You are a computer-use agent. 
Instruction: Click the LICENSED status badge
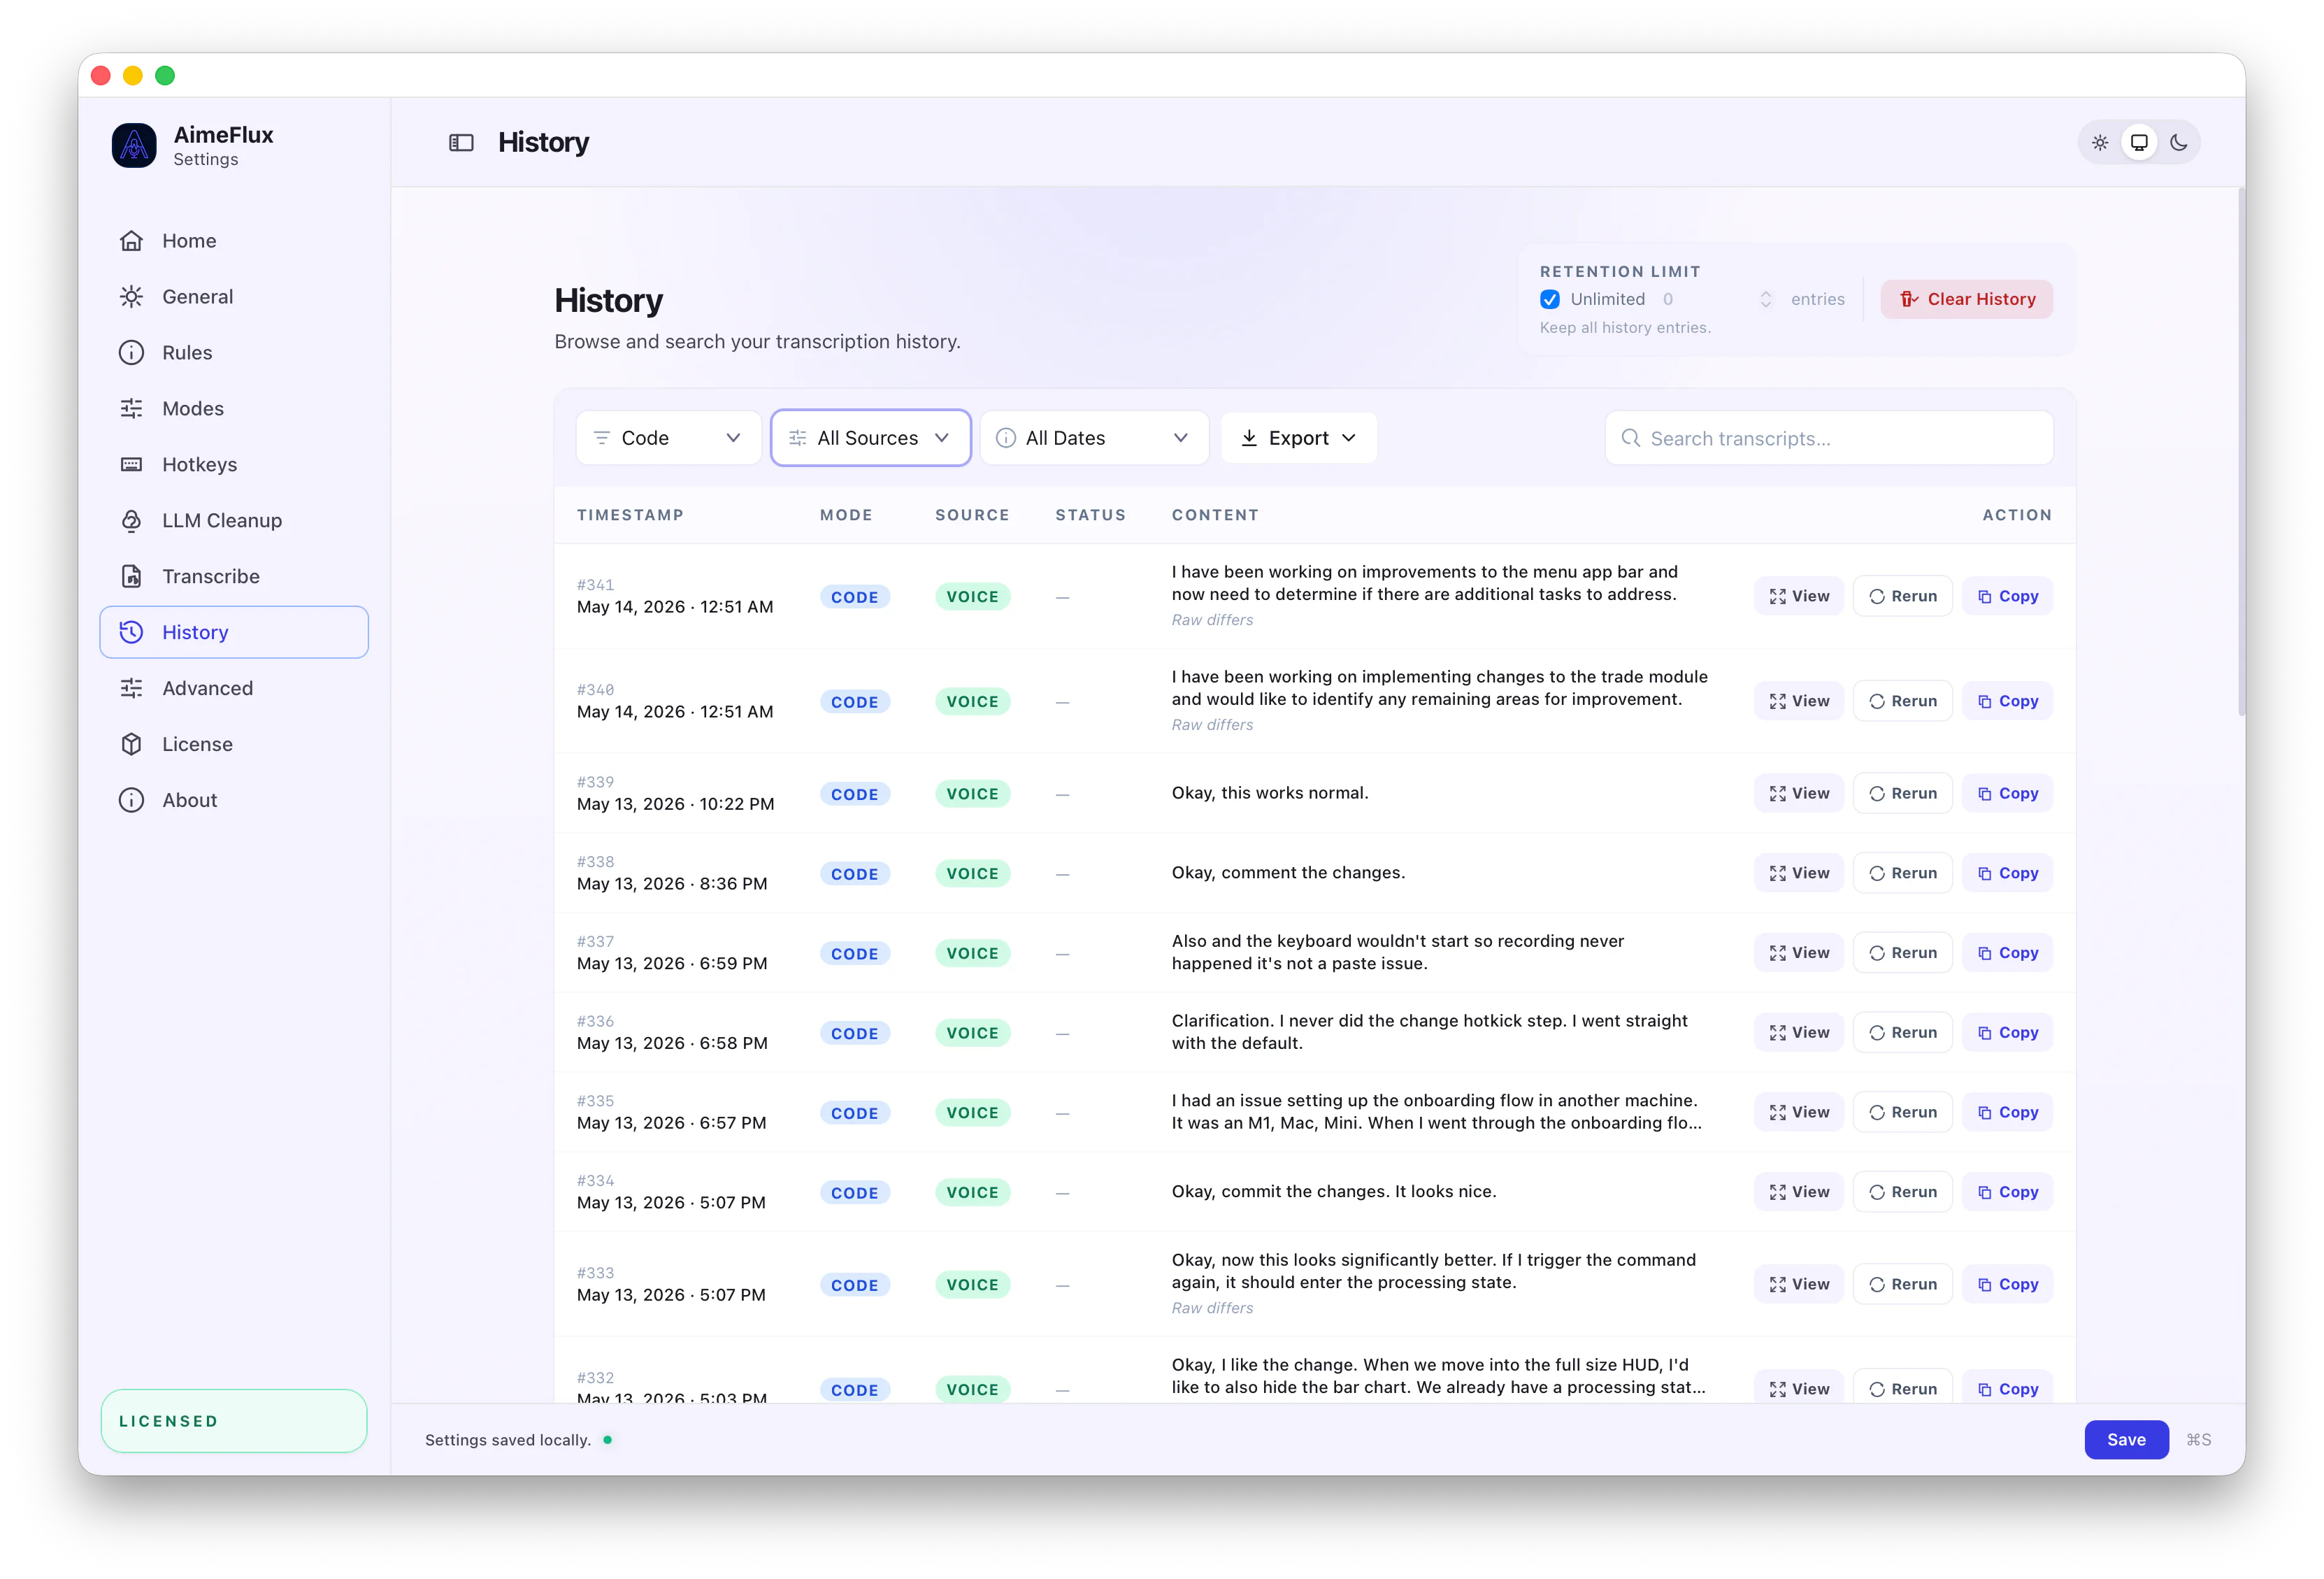click(234, 1421)
